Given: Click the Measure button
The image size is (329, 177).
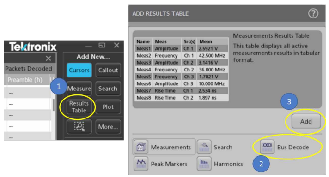Looking at the screenshot, I should click(x=79, y=88).
